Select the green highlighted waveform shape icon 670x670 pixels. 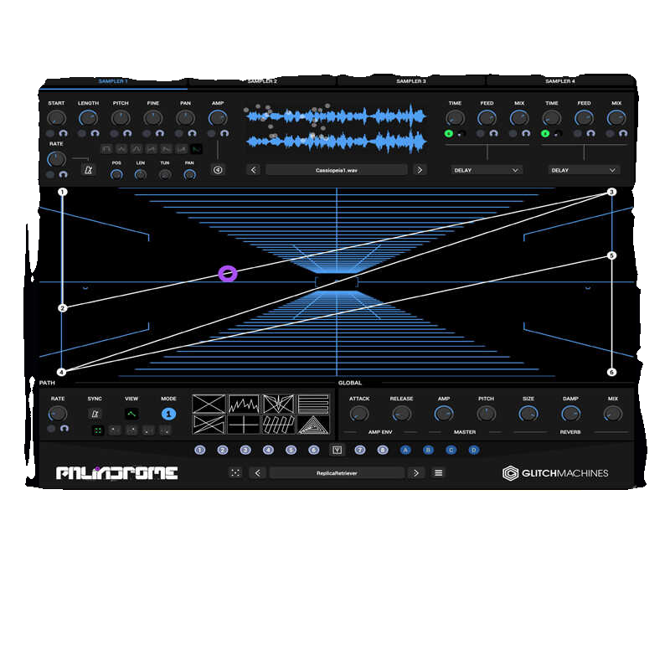coord(196,149)
